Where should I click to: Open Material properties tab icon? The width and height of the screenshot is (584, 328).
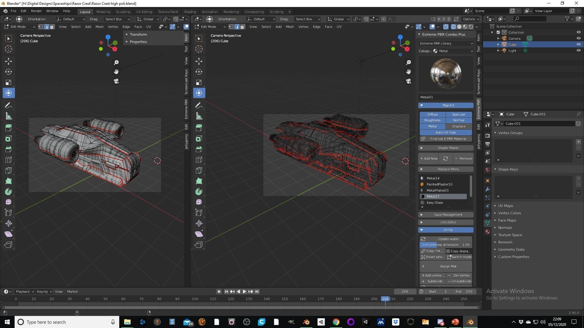(x=488, y=232)
